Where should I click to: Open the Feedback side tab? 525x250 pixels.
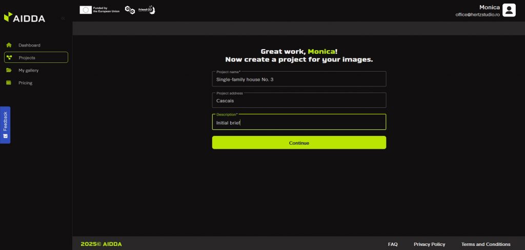(x=5, y=125)
